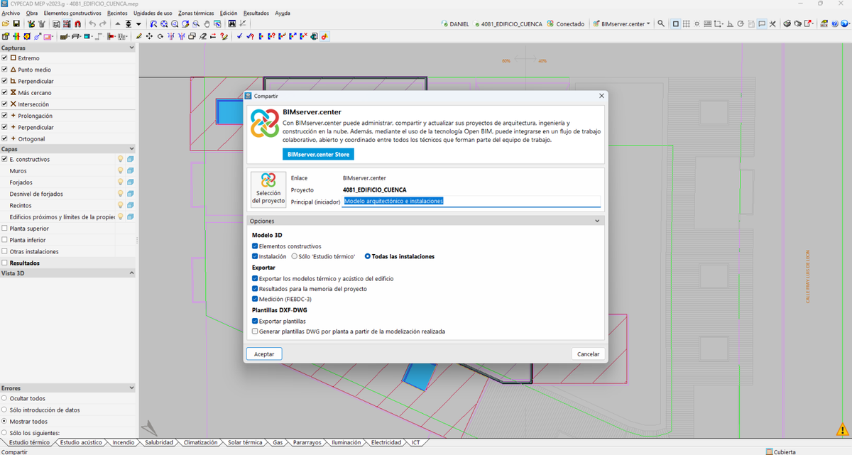
Task: Click the pencil edit tool icon
Action: pos(138,35)
